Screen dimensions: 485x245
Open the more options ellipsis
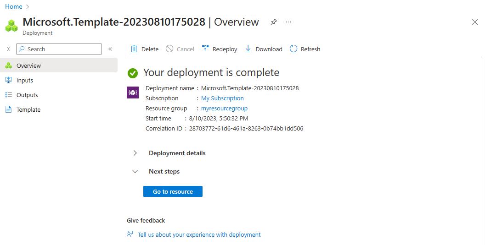288,22
